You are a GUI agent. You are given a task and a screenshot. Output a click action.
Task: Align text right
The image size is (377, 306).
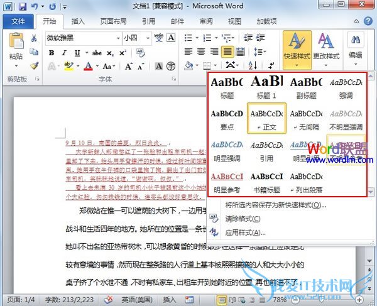[214, 52]
